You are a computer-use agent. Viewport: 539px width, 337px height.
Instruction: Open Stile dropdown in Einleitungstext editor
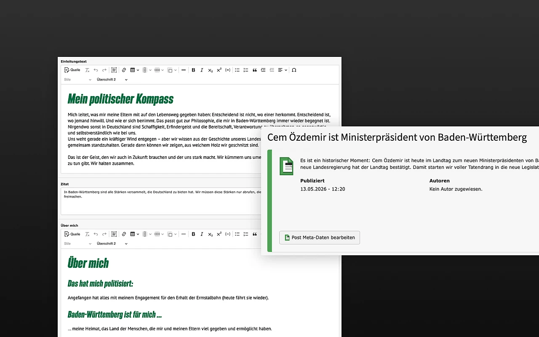77,79
